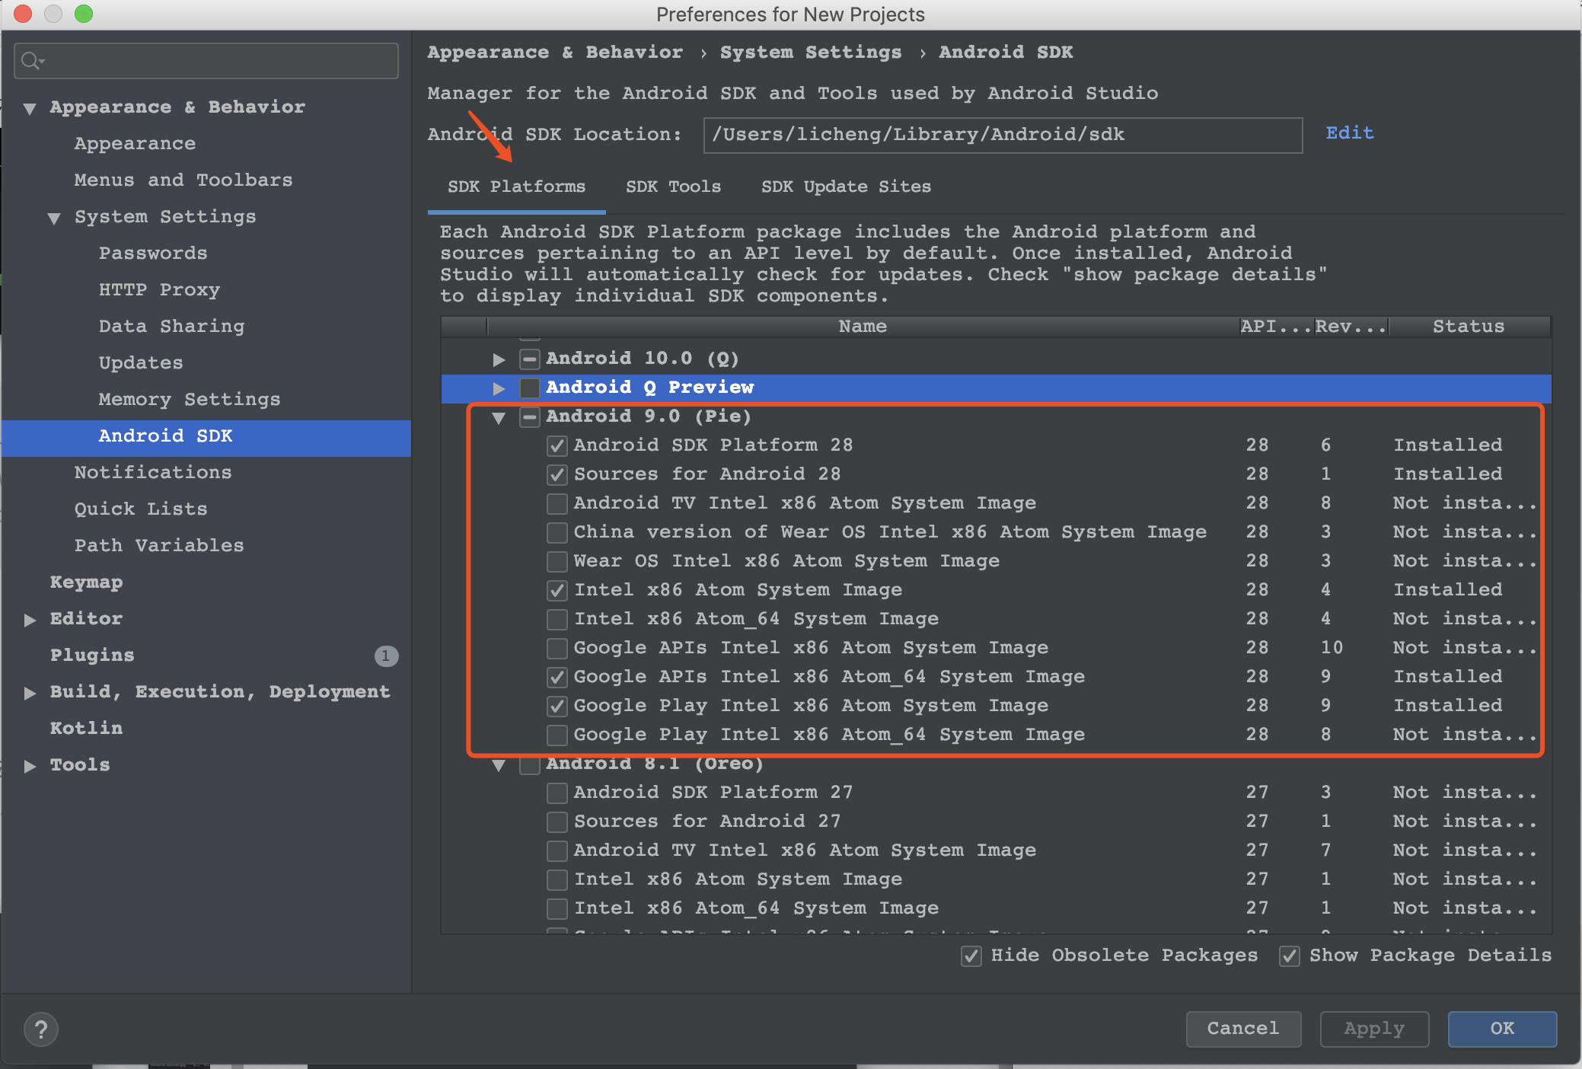The height and width of the screenshot is (1069, 1582).
Task: Click the help question mark icon
Action: [41, 1029]
